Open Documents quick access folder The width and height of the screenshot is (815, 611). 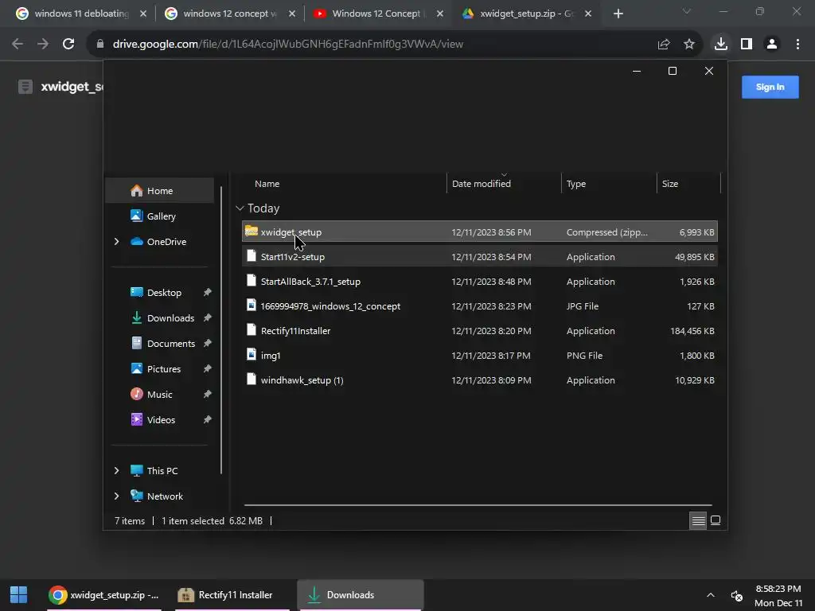(x=170, y=344)
